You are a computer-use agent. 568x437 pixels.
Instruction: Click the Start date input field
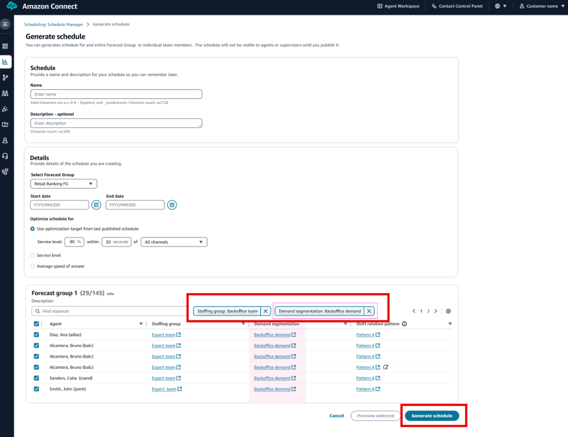click(x=59, y=205)
